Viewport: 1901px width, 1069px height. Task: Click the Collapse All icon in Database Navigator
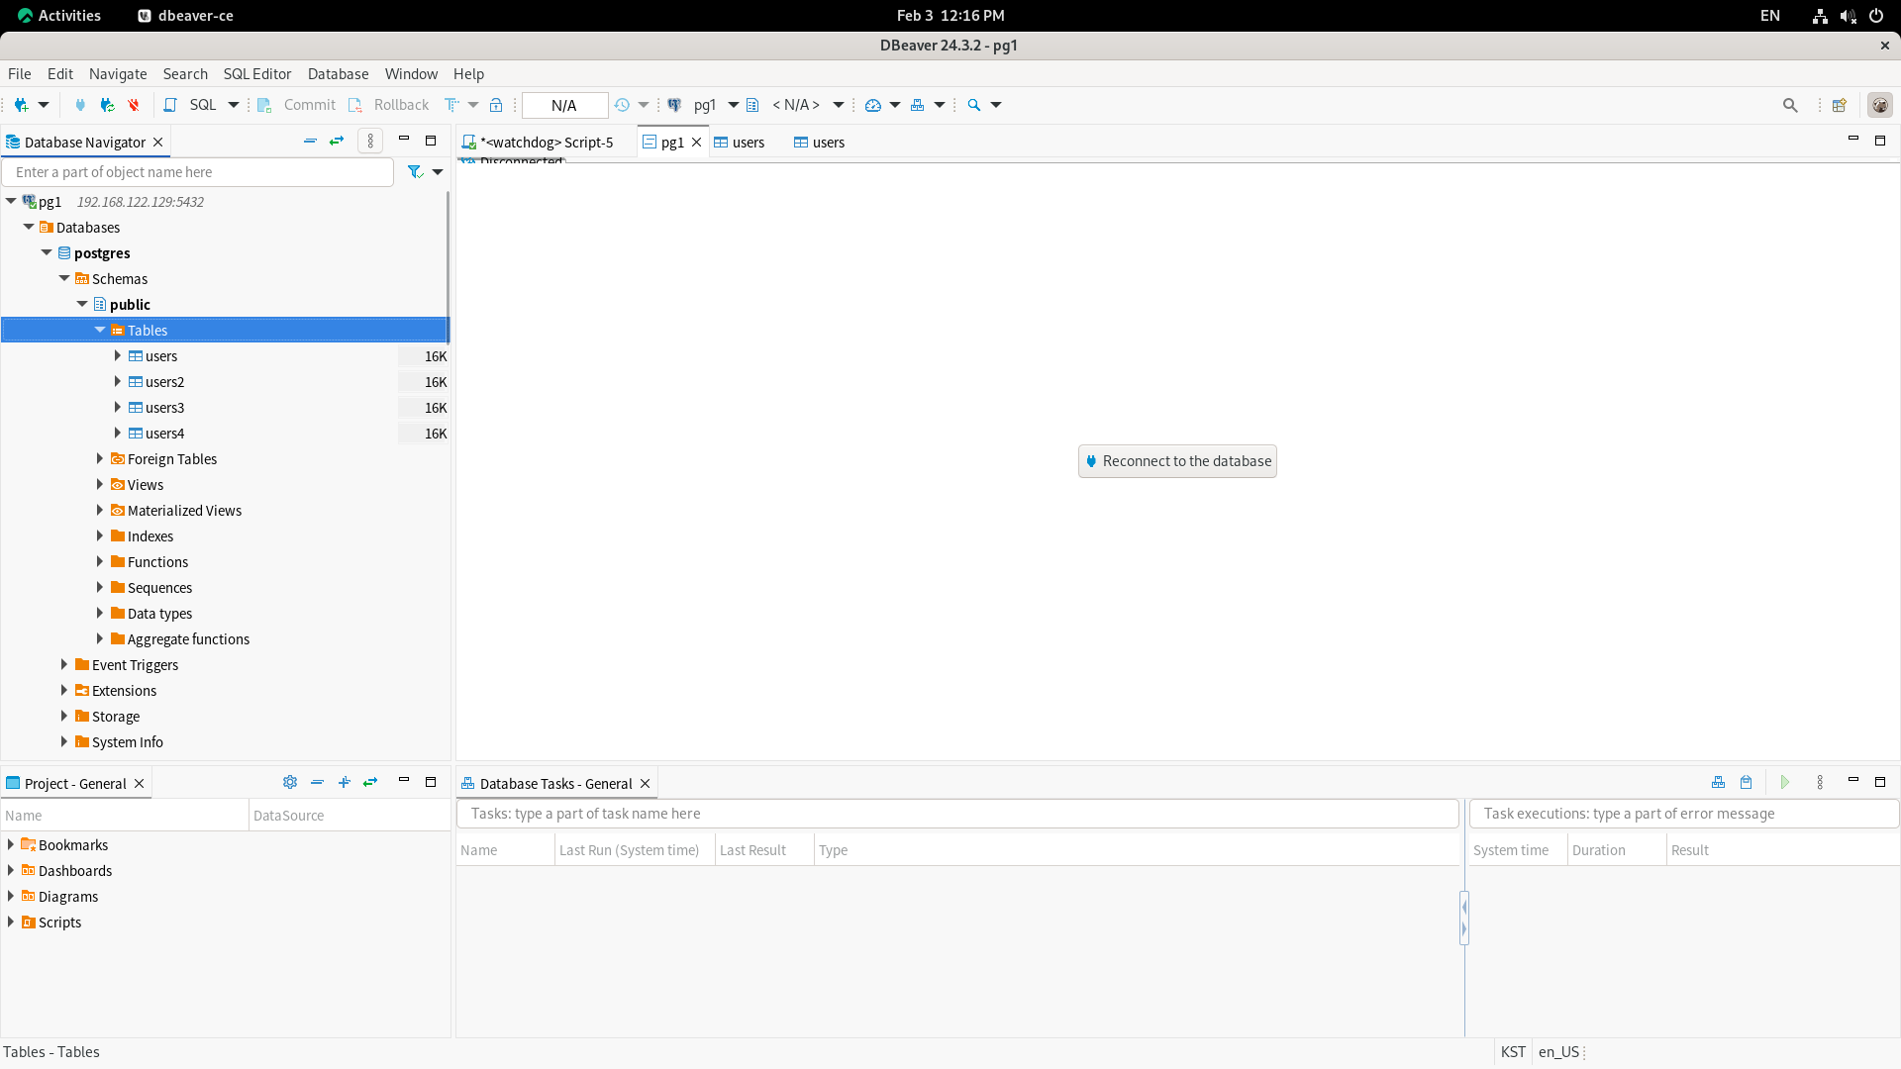click(x=310, y=142)
